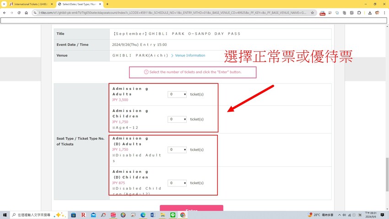Open the taskbar clock and date

point(371,215)
